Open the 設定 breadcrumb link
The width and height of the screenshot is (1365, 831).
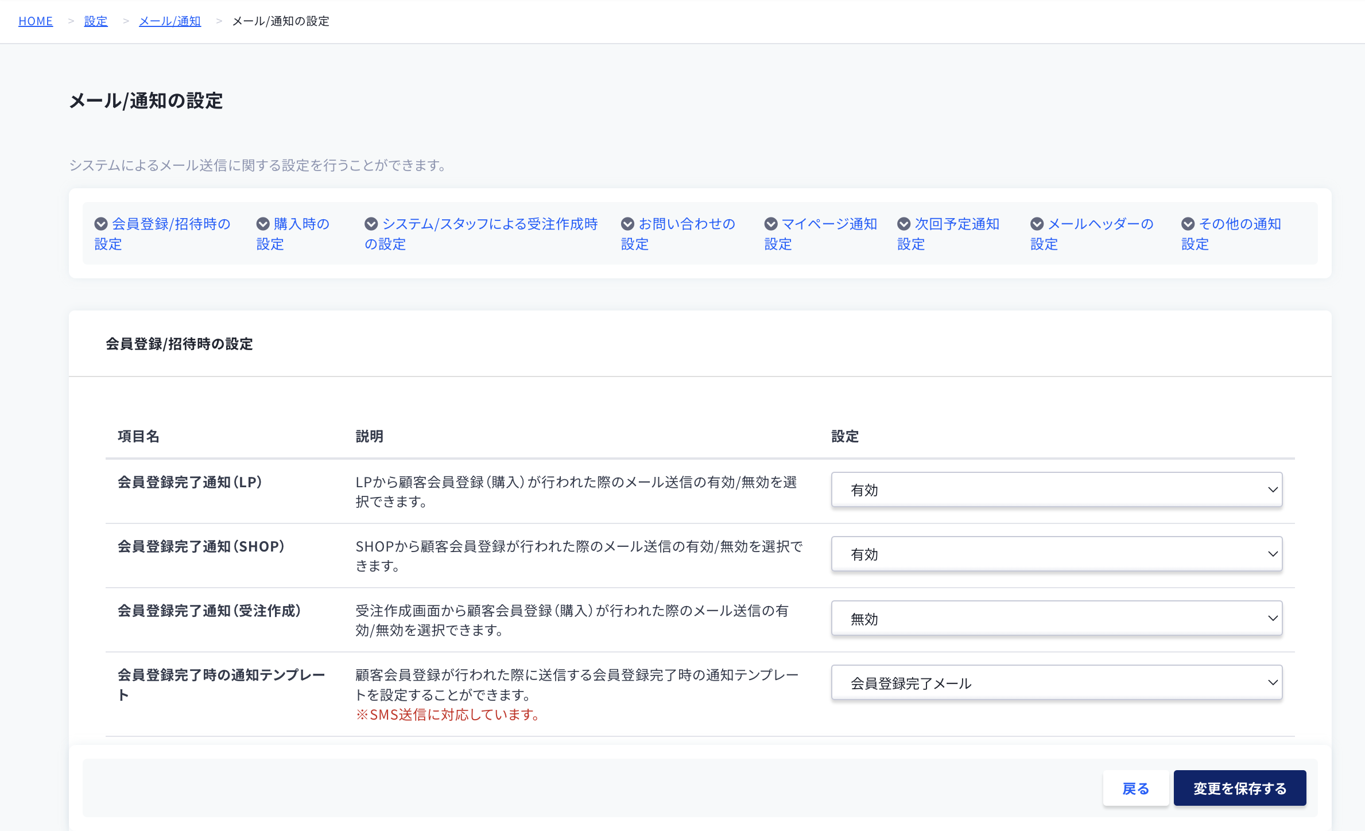click(96, 21)
